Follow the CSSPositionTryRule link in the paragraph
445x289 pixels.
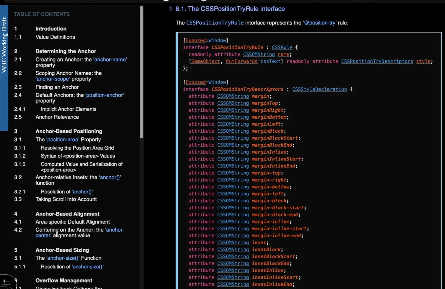coord(215,23)
